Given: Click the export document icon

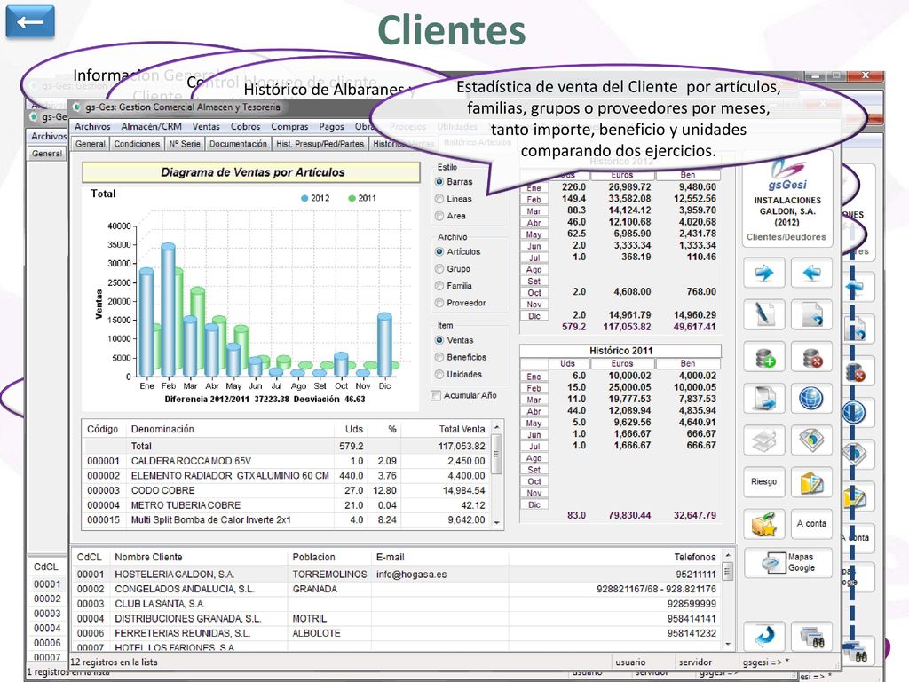Looking at the screenshot, I should 764,399.
